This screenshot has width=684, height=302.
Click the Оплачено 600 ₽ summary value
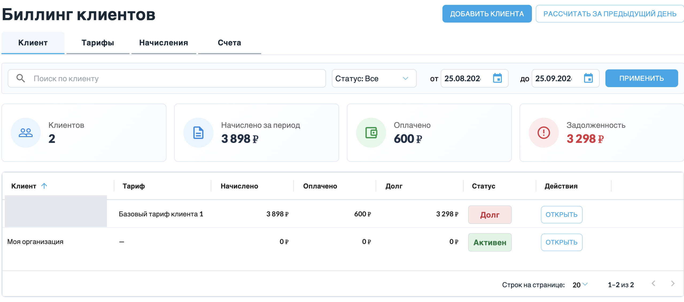[408, 139]
